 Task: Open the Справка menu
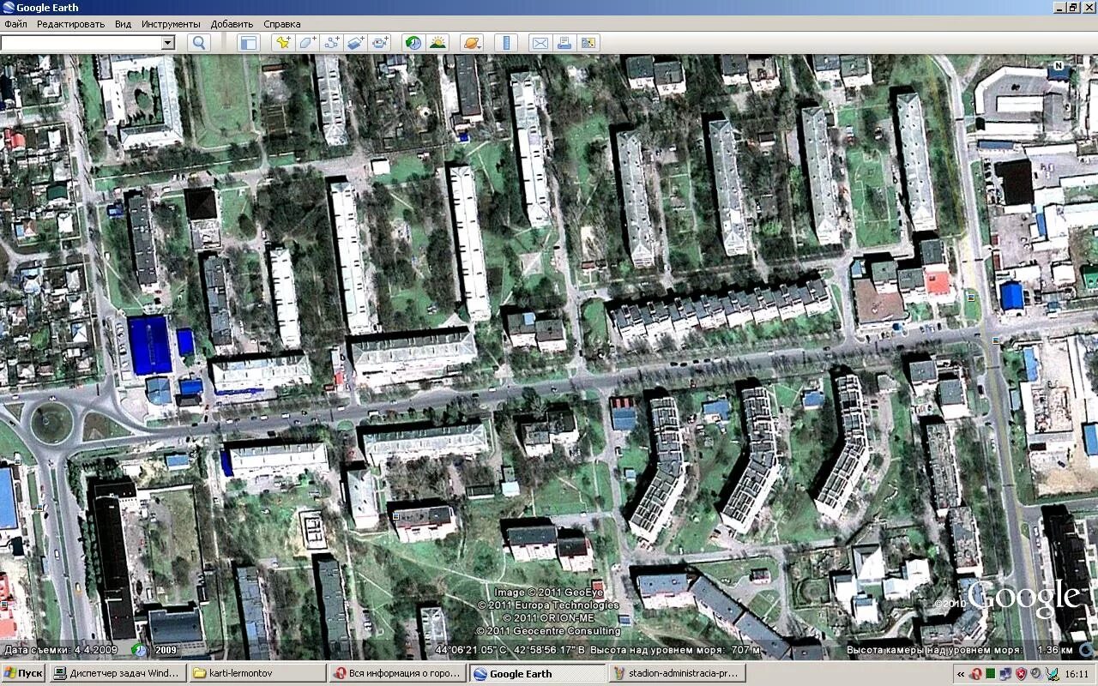pos(281,24)
